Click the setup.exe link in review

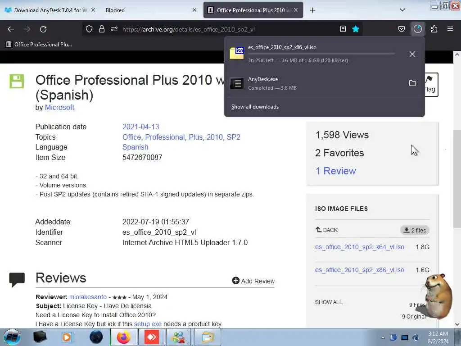coord(148,324)
